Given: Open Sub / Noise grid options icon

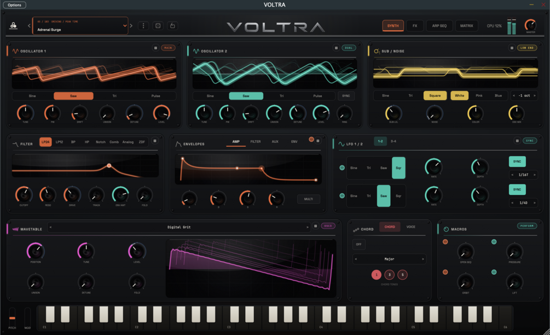Looking at the screenshot, I should [512, 48].
